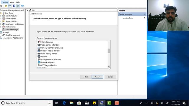Open the green Camtasia taskbar icon
The width and height of the screenshot is (189, 106).
109,103
